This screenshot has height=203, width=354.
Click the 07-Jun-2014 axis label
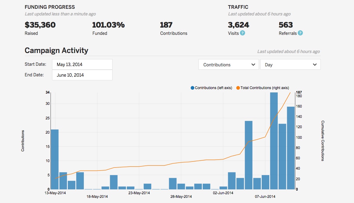point(265,197)
